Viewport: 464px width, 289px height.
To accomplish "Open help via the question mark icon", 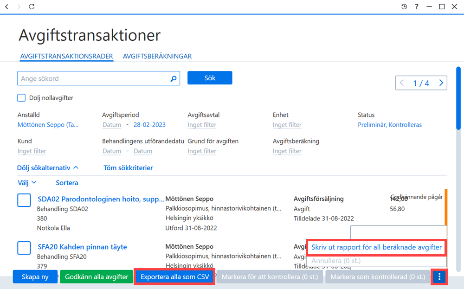I will click(417, 6).
